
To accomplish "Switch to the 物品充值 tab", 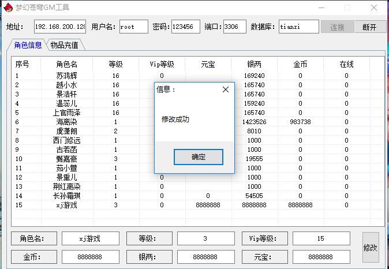I will [x=65, y=45].
